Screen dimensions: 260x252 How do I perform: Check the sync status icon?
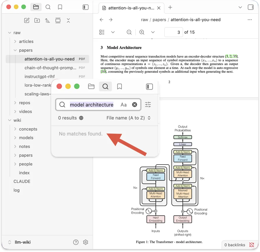(x=252, y=245)
